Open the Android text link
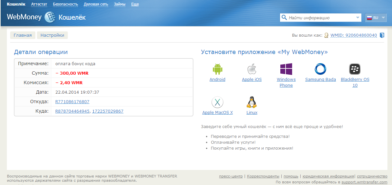392x185 pixels. 217,80
